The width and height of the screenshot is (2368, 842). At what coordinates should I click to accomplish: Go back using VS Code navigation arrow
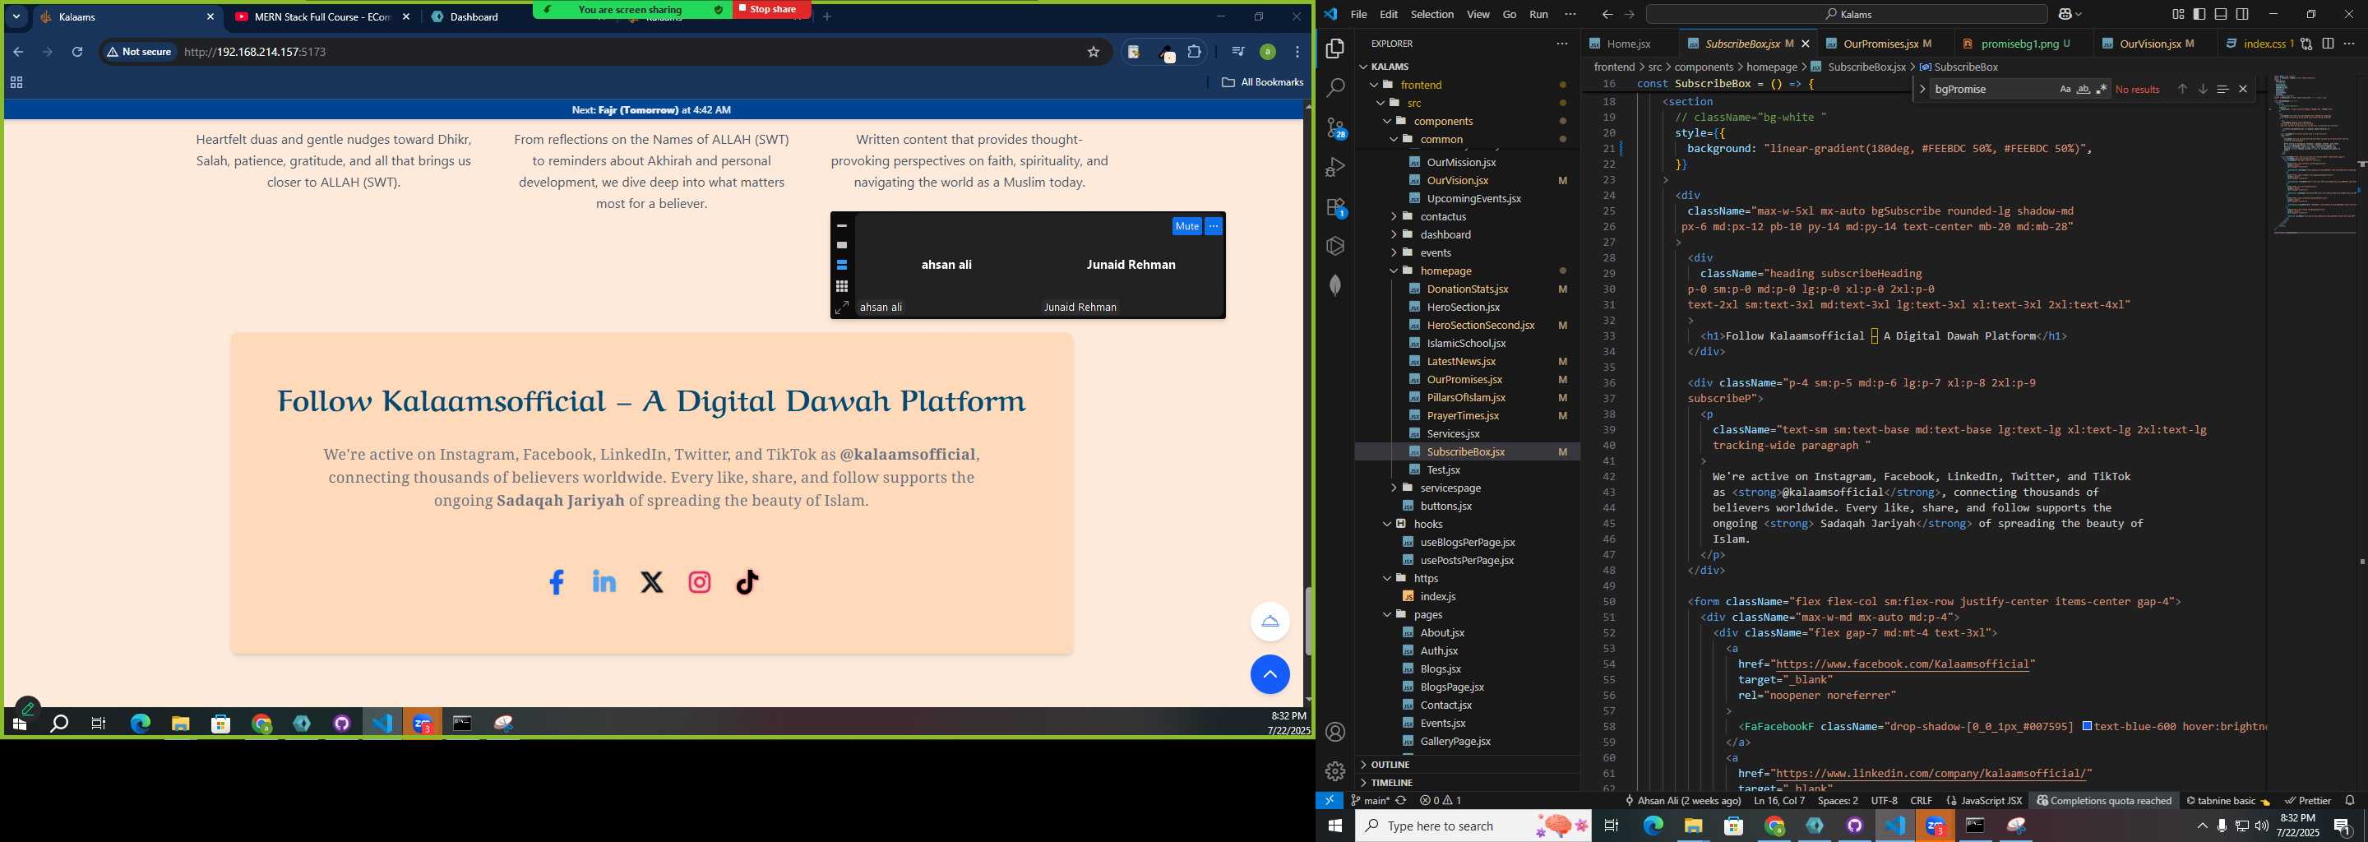point(1607,14)
